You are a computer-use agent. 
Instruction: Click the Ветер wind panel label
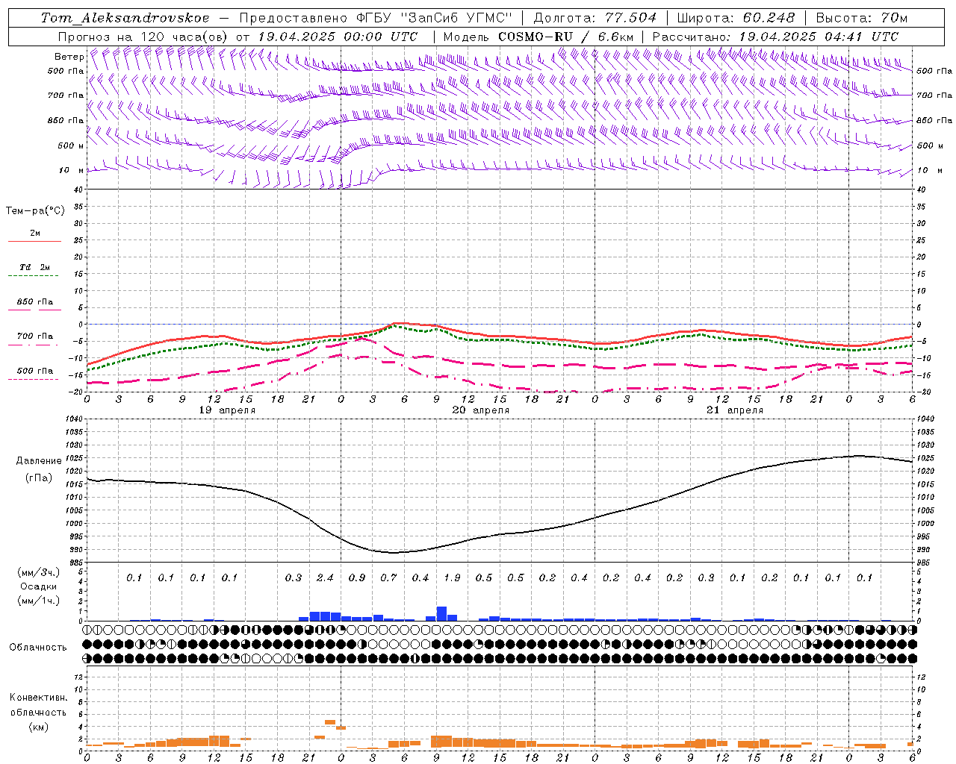[69, 57]
